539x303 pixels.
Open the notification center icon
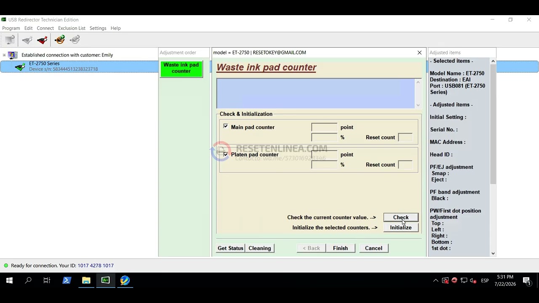(527, 281)
